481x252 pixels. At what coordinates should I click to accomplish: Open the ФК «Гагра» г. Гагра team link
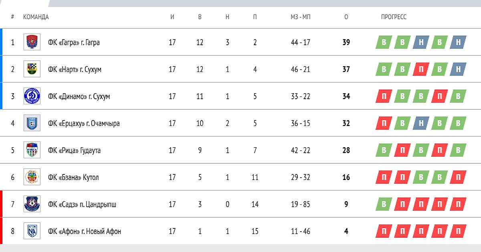pyautogui.click(x=74, y=42)
